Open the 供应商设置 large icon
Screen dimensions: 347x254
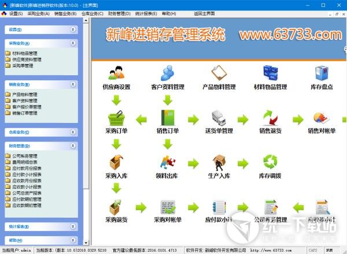(x=116, y=73)
